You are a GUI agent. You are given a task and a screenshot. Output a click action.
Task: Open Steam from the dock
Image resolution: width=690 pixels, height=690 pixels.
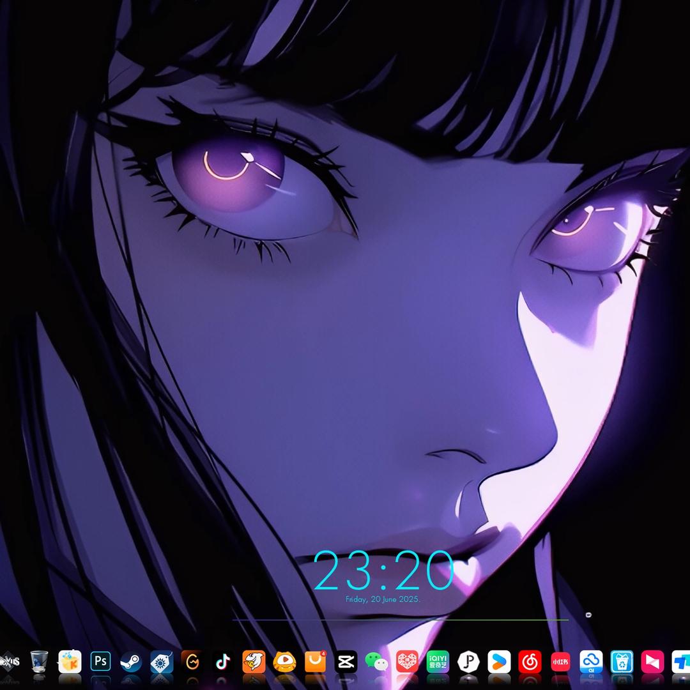click(131, 661)
